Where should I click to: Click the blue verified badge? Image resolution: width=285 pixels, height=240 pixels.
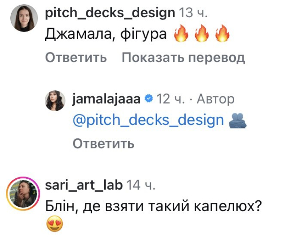tap(149, 99)
